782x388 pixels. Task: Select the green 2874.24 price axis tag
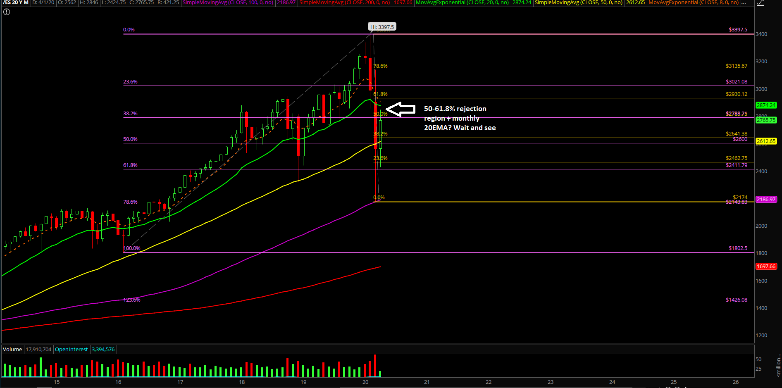(x=766, y=105)
